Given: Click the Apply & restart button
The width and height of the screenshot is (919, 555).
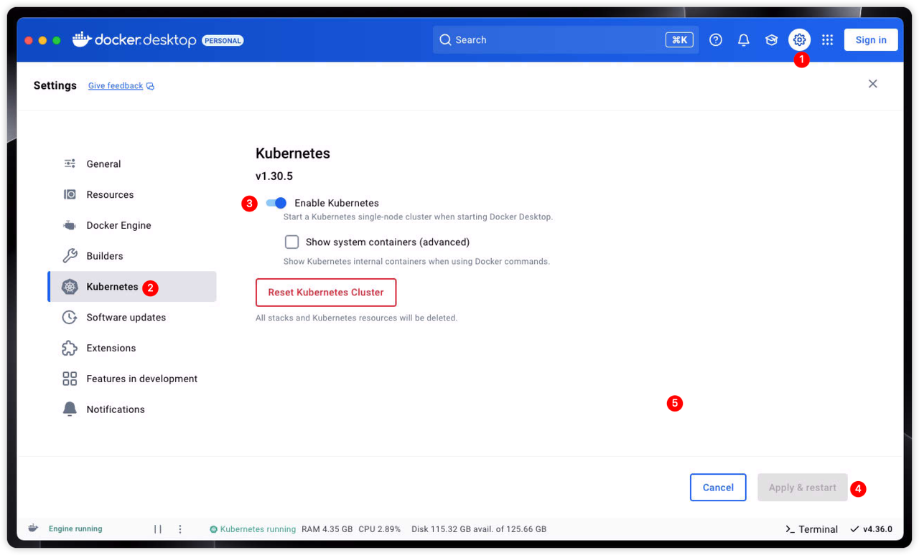Looking at the screenshot, I should click(803, 488).
